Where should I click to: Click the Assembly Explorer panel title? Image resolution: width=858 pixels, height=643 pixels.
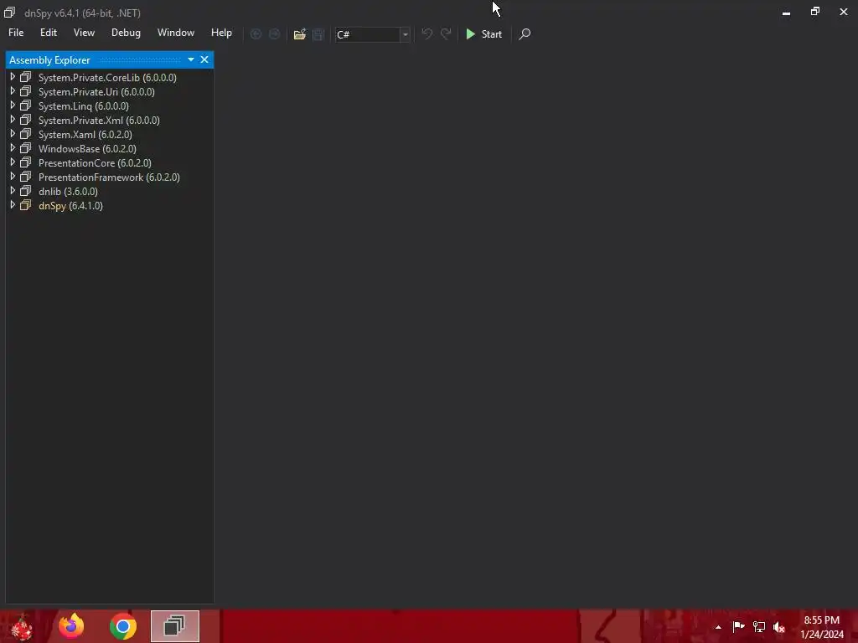tap(49, 60)
